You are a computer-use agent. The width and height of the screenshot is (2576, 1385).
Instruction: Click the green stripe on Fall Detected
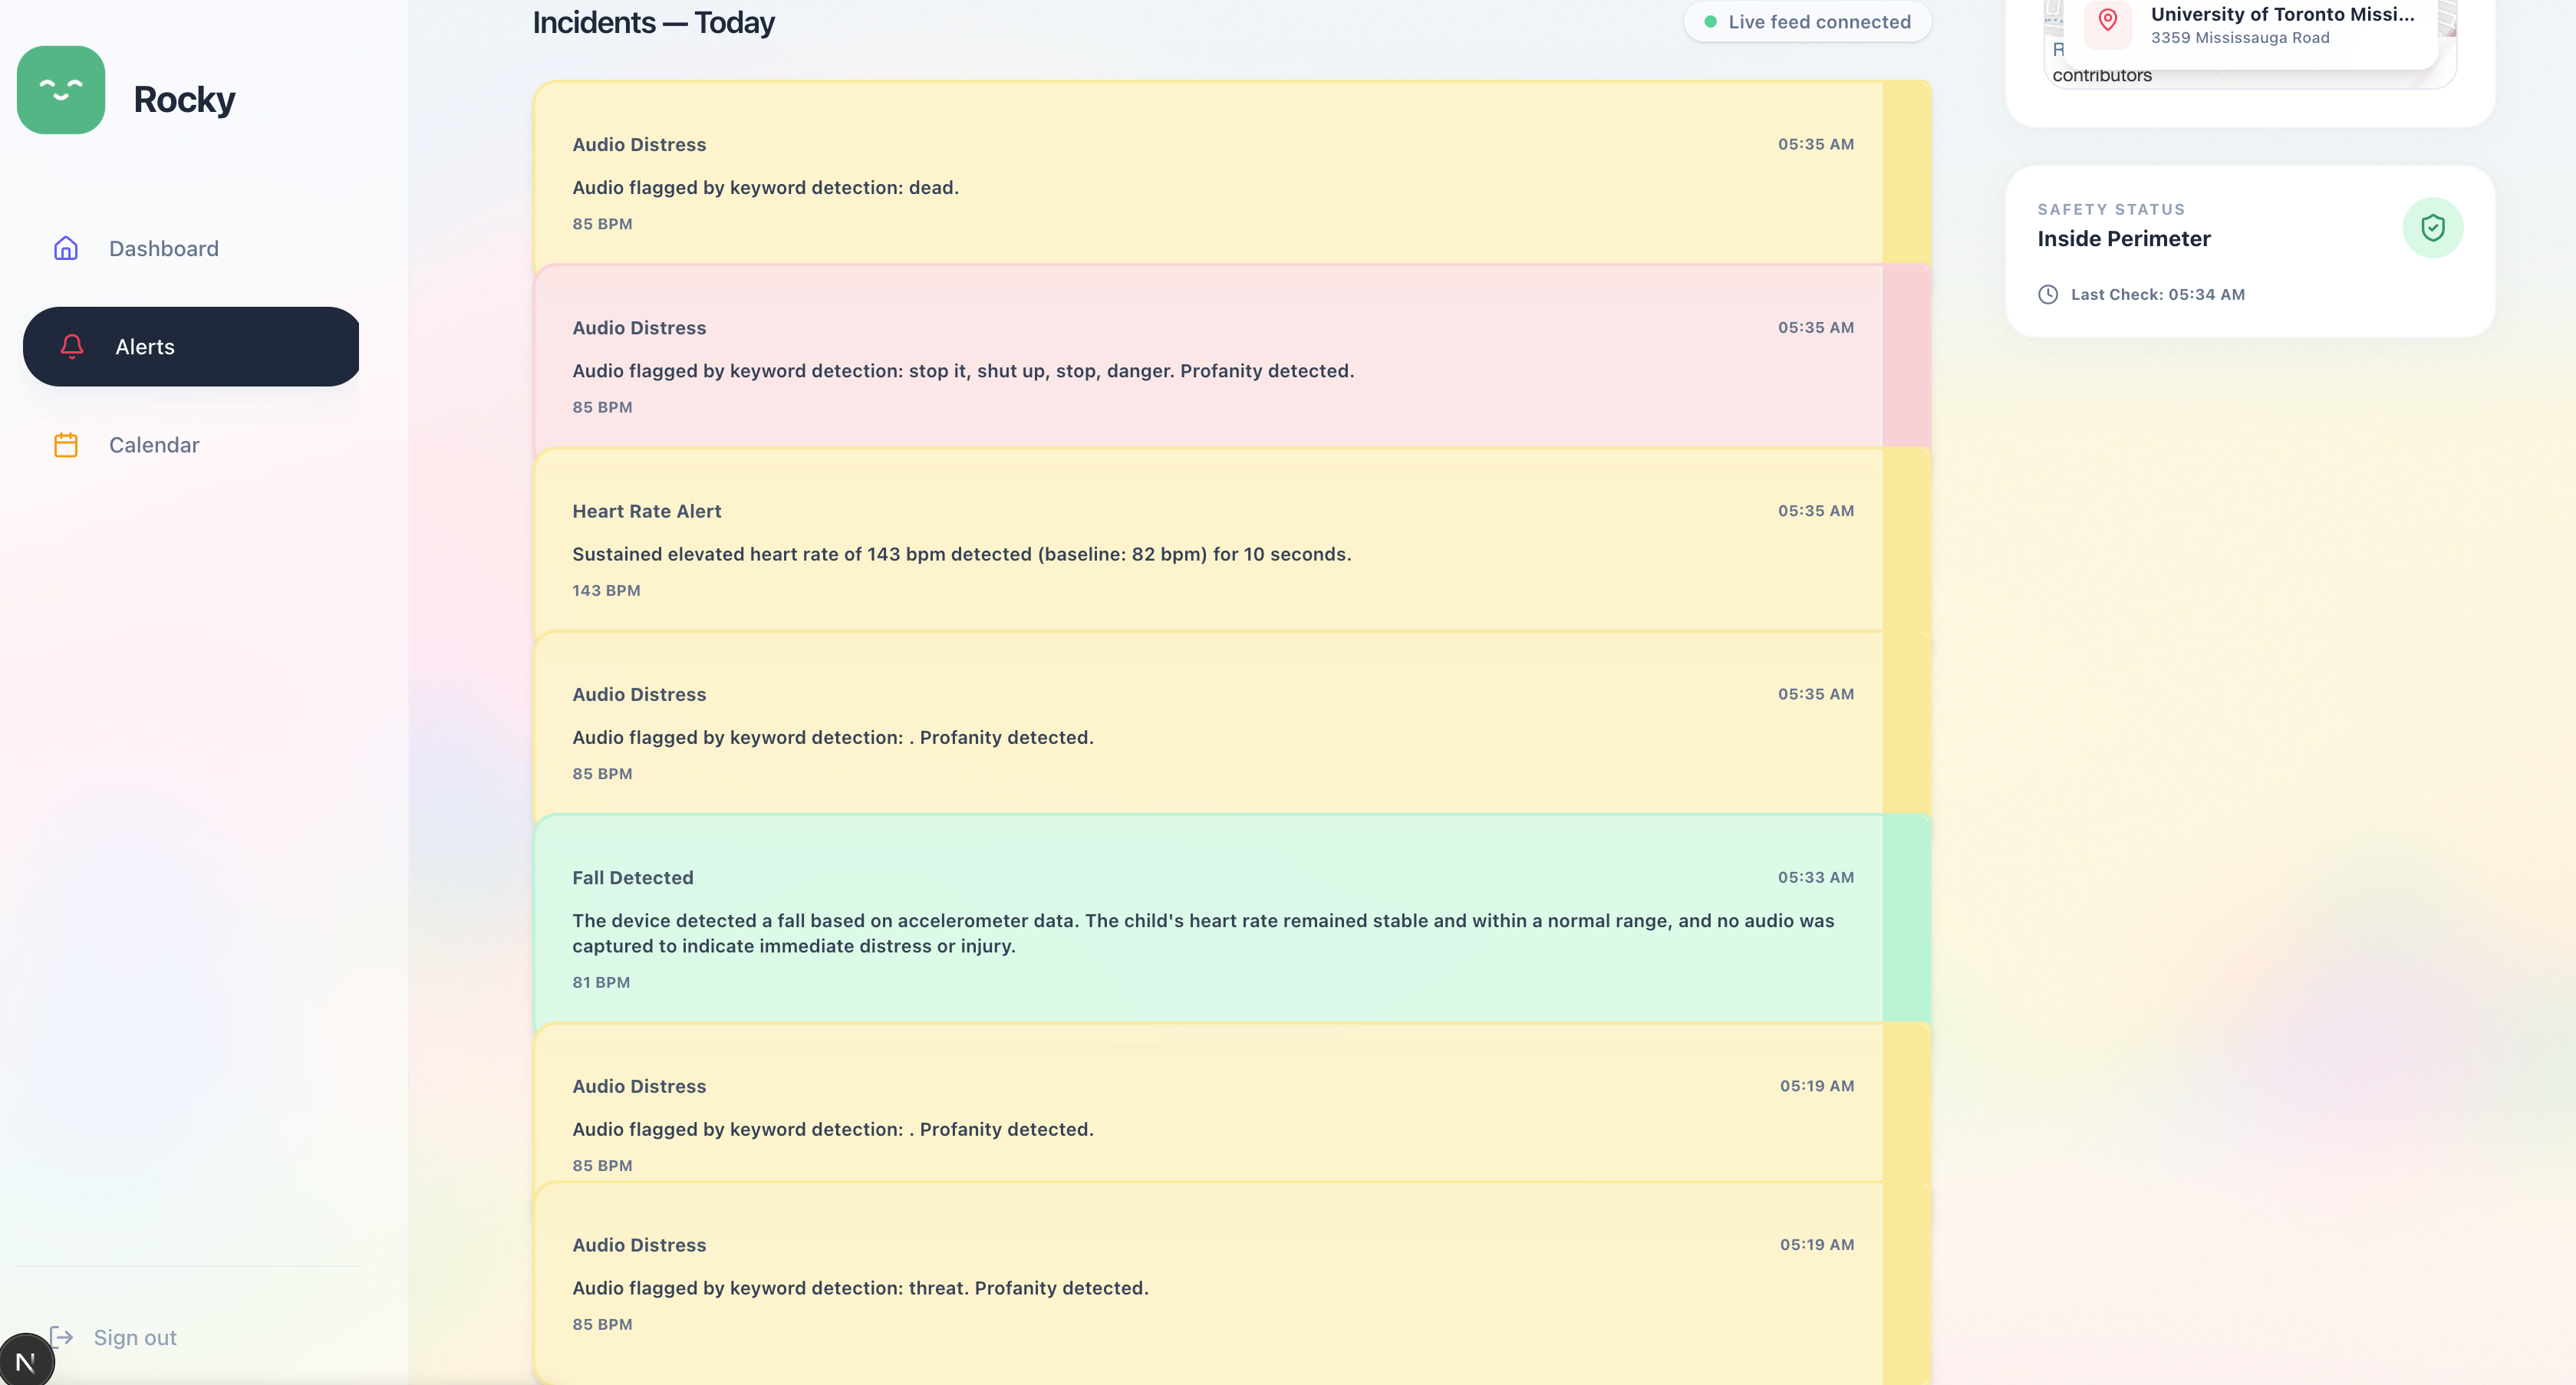[x=1906, y=918]
